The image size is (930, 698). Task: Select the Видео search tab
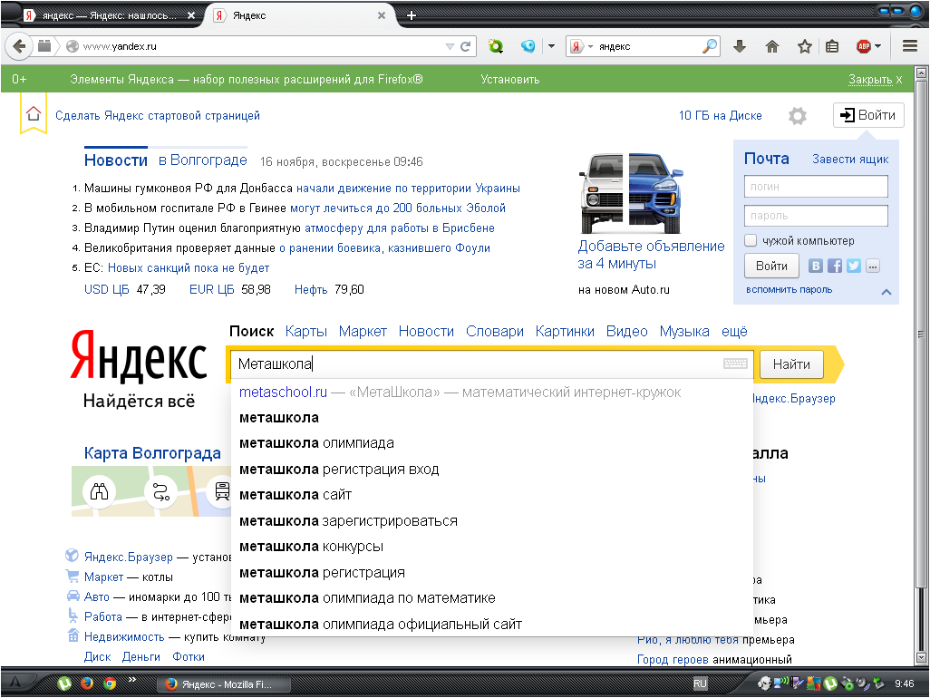click(626, 331)
